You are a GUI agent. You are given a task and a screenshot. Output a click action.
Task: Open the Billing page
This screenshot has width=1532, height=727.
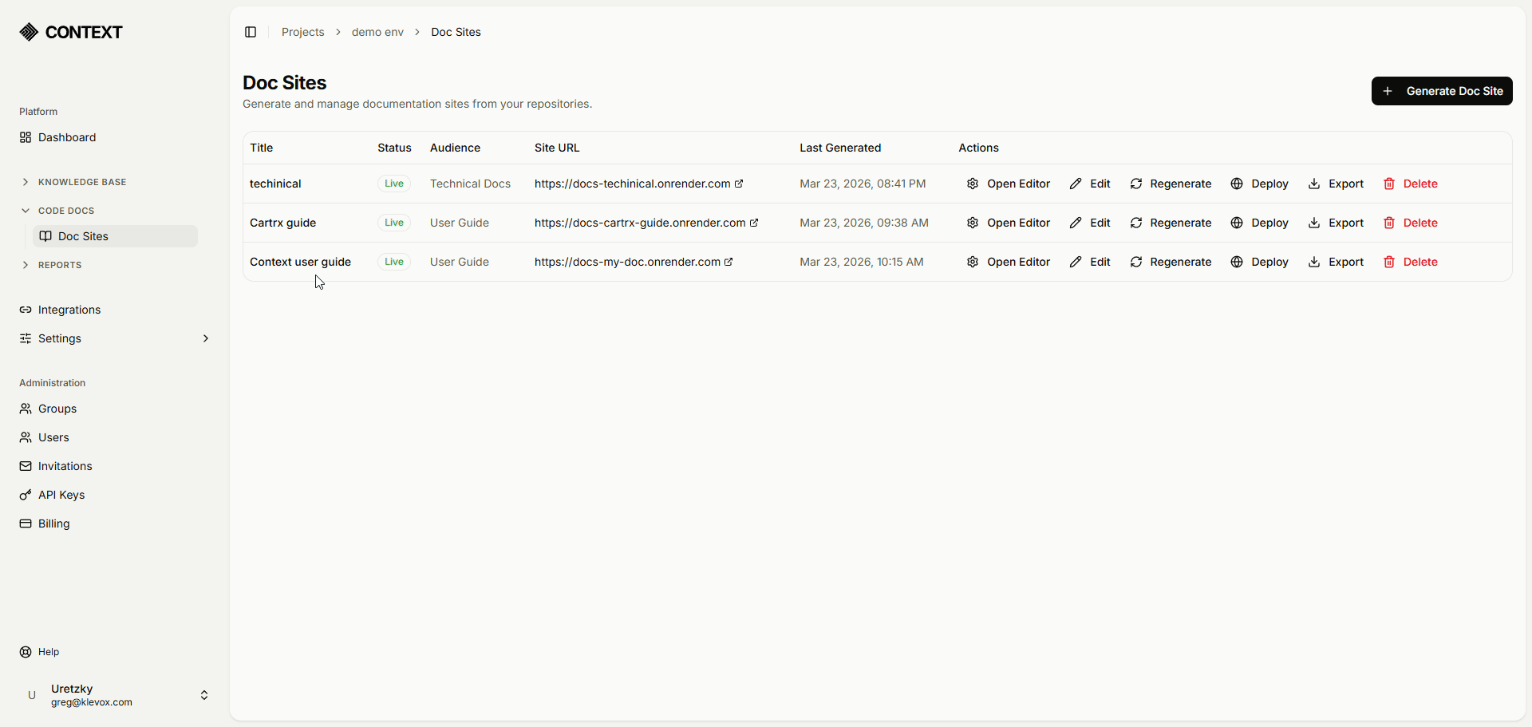tap(54, 524)
